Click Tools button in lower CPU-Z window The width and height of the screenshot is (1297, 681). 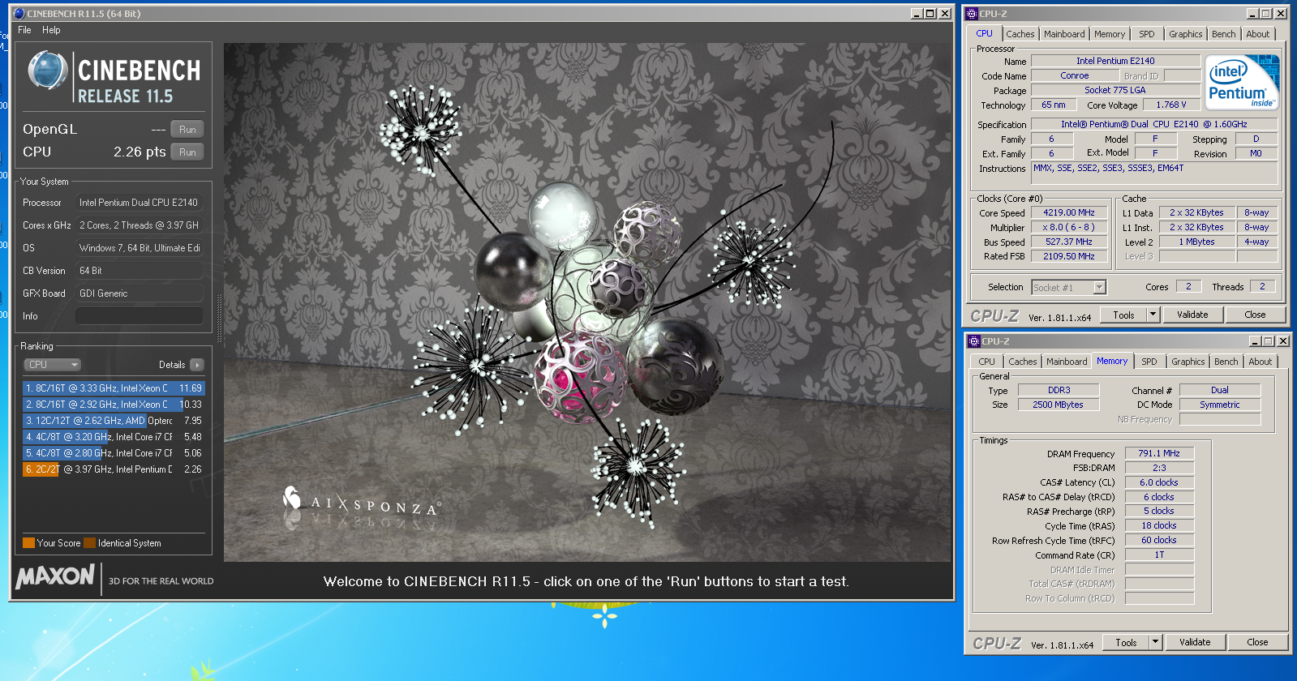click(x=1126, y=643)
